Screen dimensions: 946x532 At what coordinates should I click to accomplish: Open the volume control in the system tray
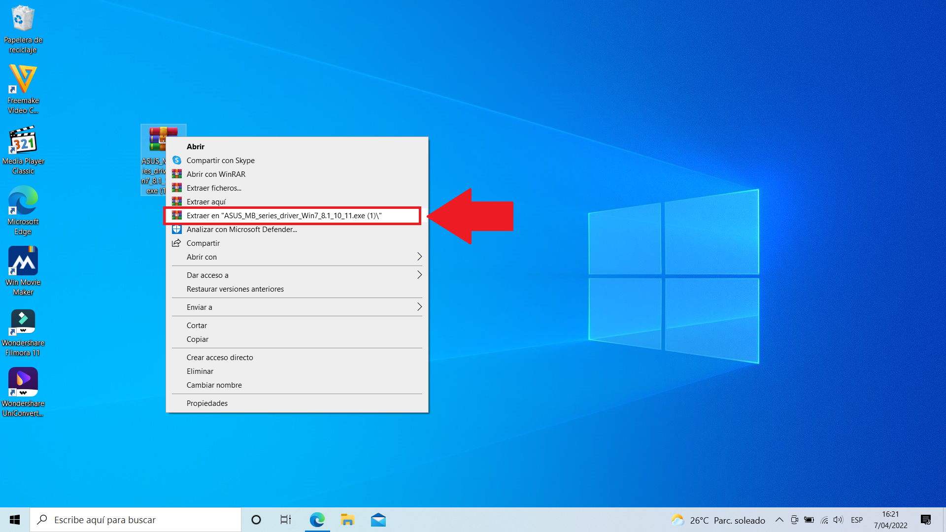point(838,520)
